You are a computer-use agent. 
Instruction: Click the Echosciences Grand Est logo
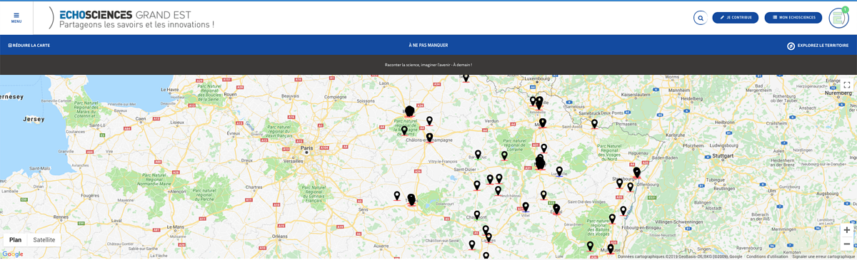[x=131, y=19]
